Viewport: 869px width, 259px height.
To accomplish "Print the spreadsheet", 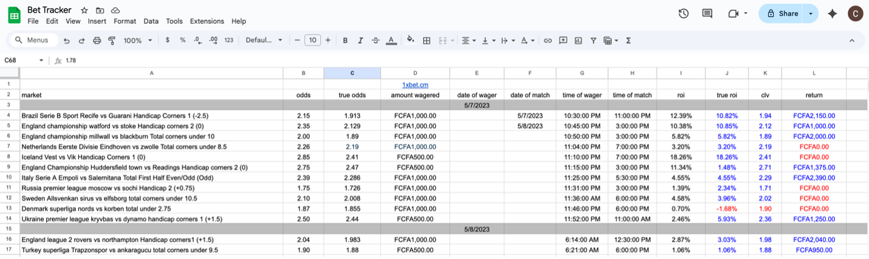I will (x=97, y=41).
